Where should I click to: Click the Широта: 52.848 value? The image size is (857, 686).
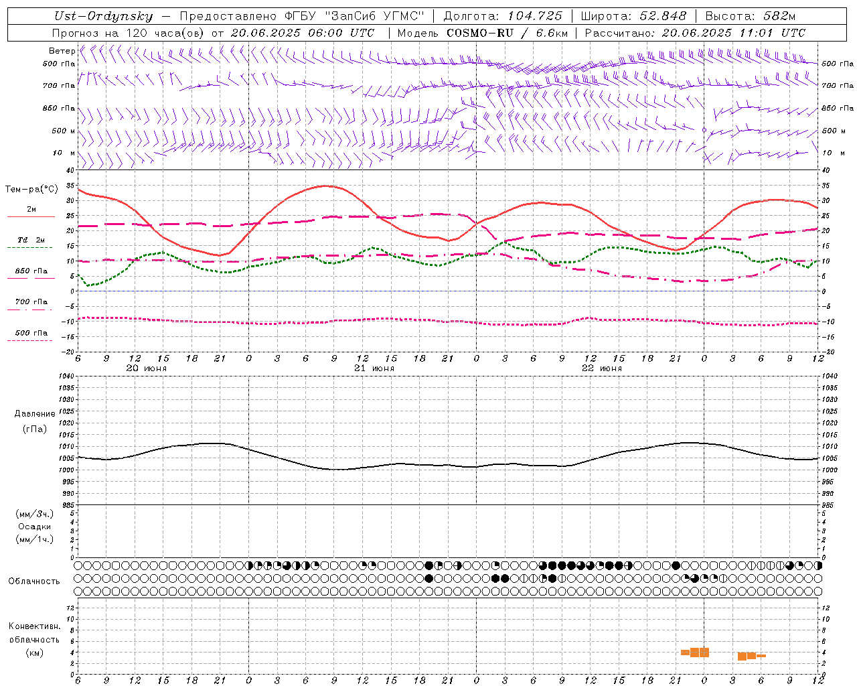click(x=634, y=17)
